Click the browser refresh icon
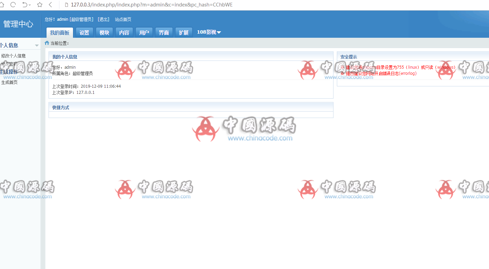 click(x=13, y=5)
